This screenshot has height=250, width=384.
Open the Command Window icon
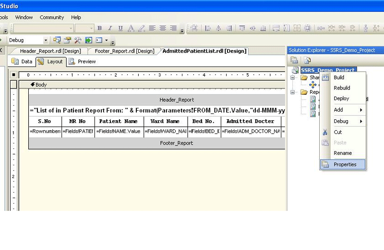pos(99,40)
